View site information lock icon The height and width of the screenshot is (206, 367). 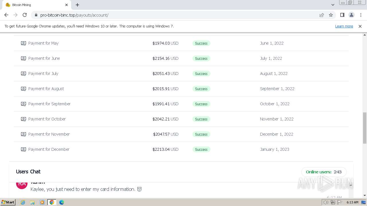tap(36, 15)
